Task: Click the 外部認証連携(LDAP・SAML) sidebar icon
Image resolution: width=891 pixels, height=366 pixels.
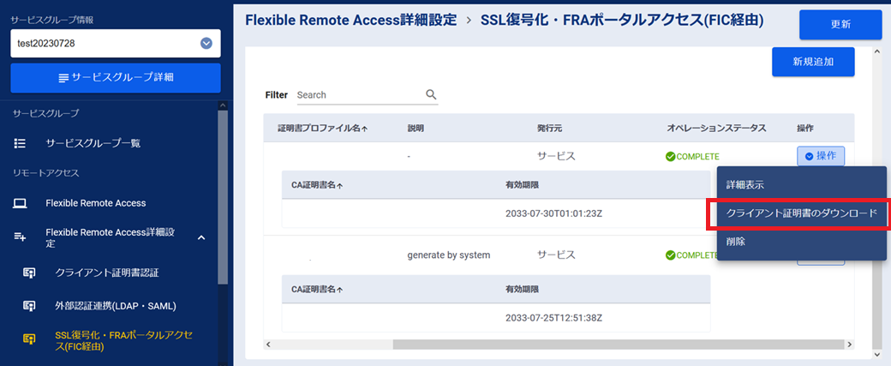Action: pos(29,305)
